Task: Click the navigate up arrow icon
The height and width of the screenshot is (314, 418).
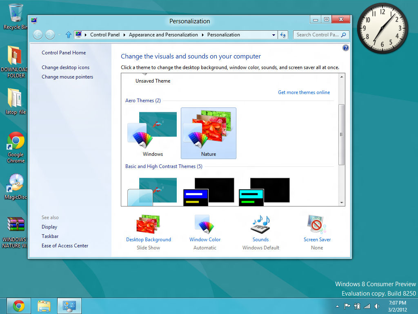Action: pos(68,35)
